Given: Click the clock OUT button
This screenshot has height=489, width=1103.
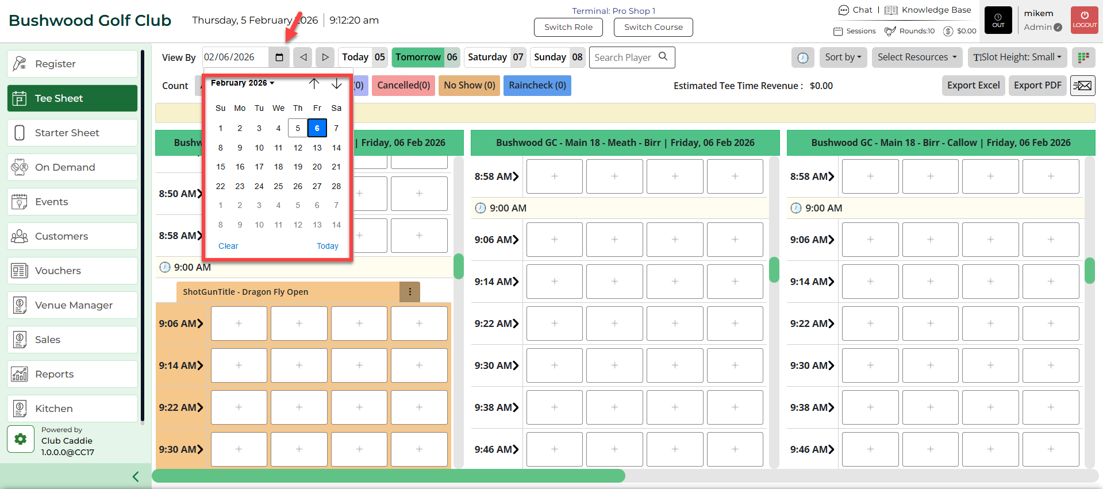Looking at the screenshot, I should (x=998, y=20).
